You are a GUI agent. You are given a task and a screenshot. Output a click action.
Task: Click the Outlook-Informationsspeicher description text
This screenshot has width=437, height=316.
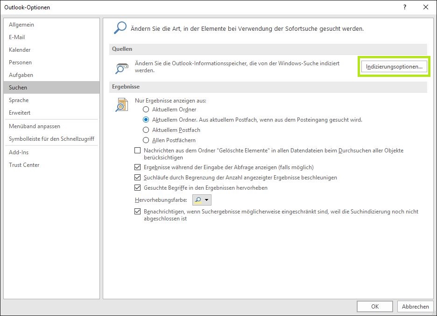237,67
